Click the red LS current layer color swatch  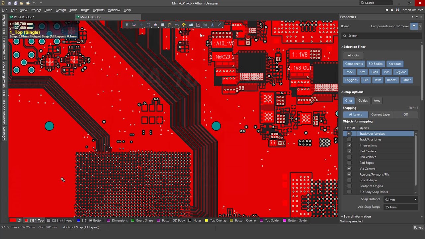[x=13, y=220]
